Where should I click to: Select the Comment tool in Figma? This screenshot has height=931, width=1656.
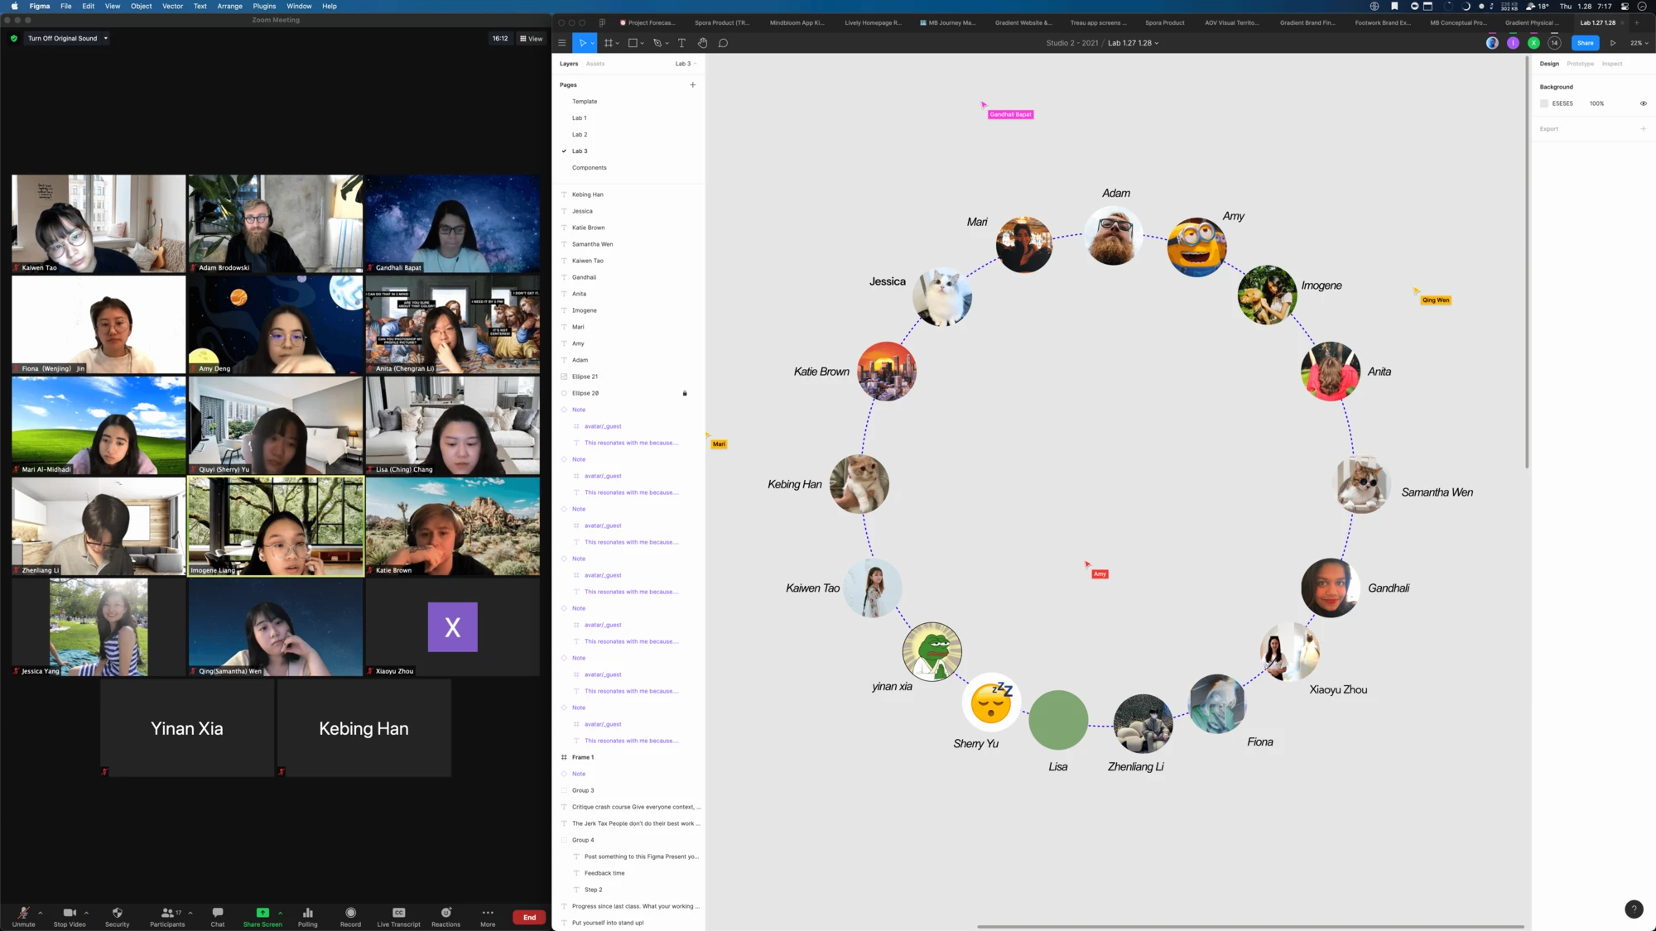(x=723, y=43)
